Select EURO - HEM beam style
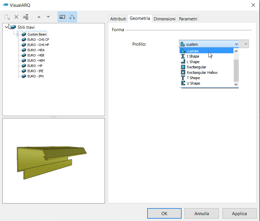 tap(36, 61)
